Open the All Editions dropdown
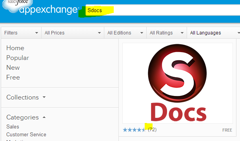The image size is (240, 141). pyautogui.click(x=125, y=33)
